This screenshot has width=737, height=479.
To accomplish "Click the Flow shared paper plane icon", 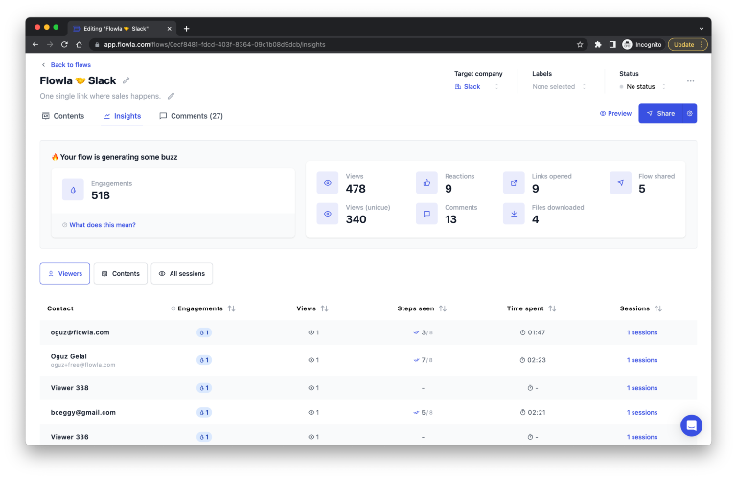I will (x=620, y=183).
